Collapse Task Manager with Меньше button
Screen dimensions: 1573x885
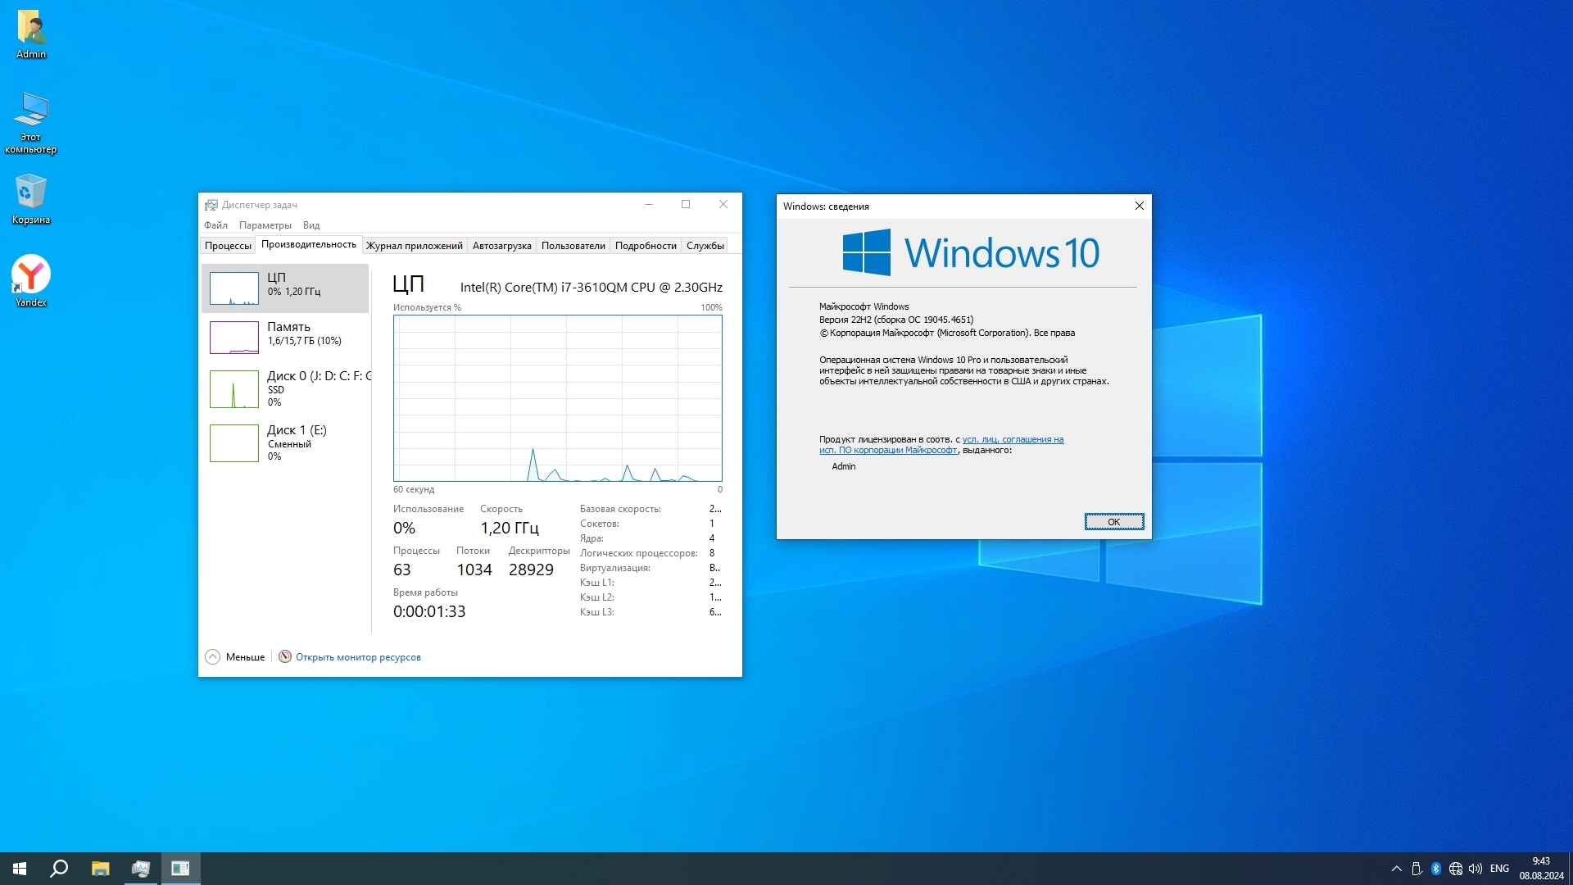point(236,657)
